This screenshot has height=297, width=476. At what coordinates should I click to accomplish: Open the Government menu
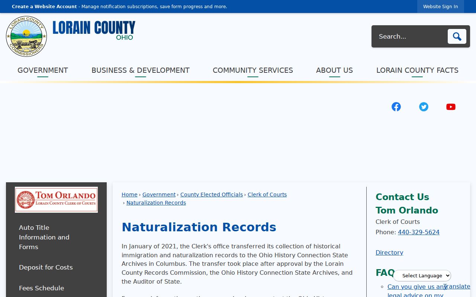(x=43, y=70)
